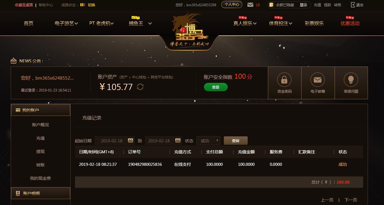
Task: Open the 资金密码 lock icon
Action: tap(284, 80)
